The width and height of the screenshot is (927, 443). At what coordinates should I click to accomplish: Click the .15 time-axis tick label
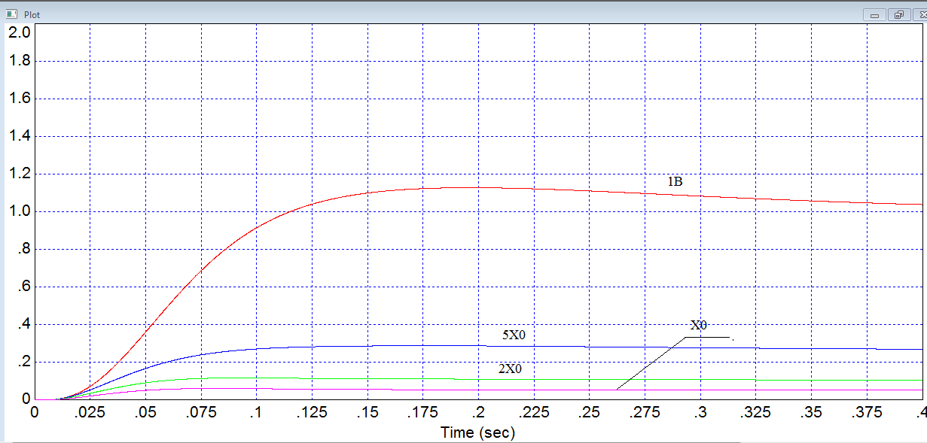point(367,412)
